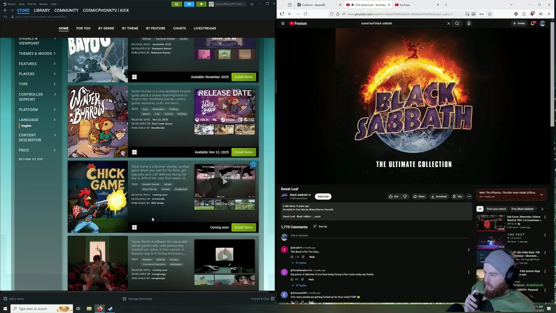Expand Controller Support filter

37,97
